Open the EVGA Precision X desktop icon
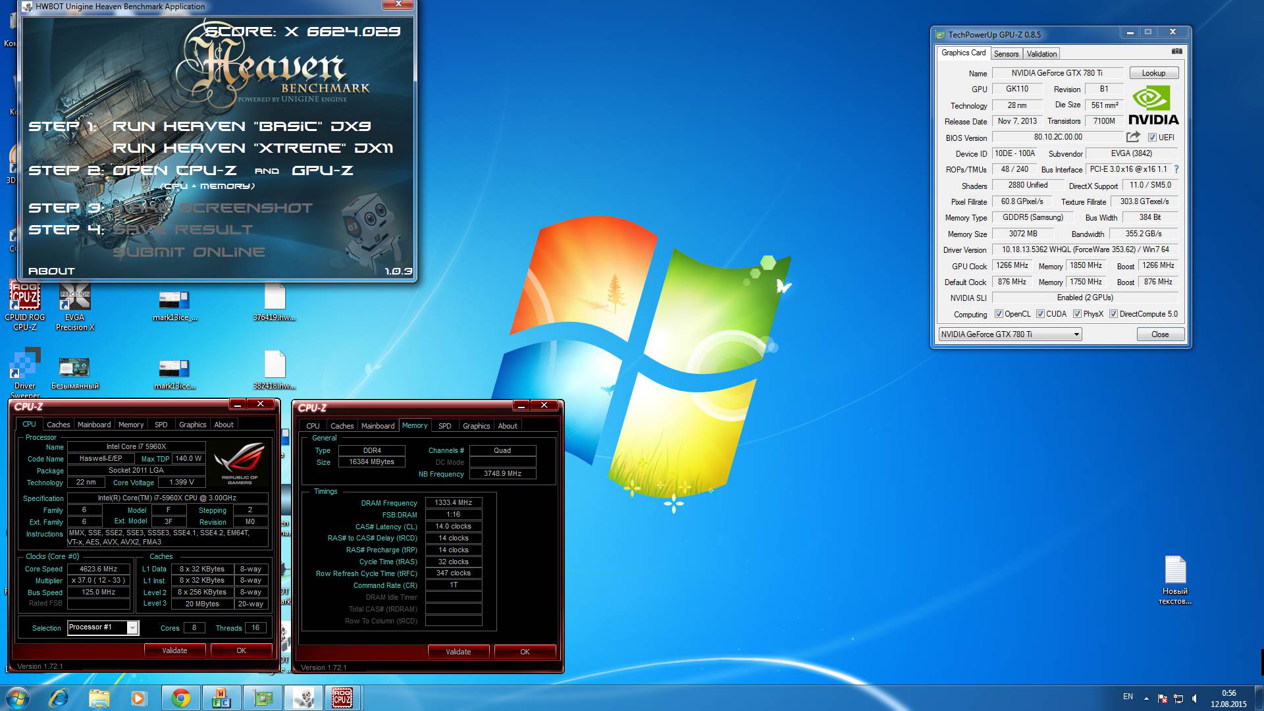Viewport: 1264px width, 711px height. [x=75, y=306]
